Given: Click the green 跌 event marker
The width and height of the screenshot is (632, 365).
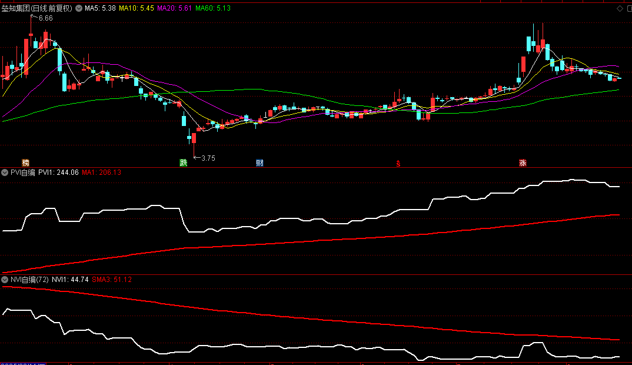Looking at the screenshot, I should (184, 163).
